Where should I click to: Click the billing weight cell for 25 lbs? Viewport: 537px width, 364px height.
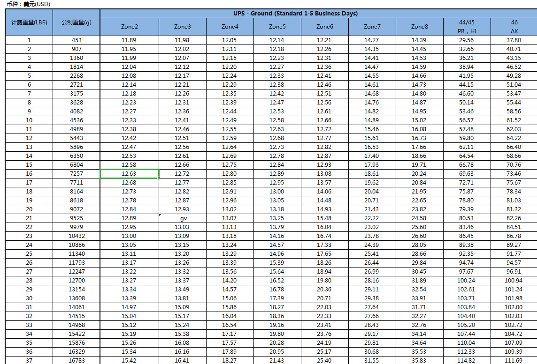(29, 254)
